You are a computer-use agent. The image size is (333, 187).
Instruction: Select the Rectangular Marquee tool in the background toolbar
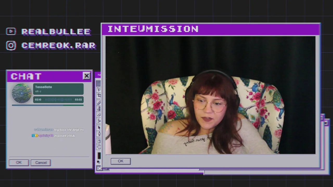(99, 84)
